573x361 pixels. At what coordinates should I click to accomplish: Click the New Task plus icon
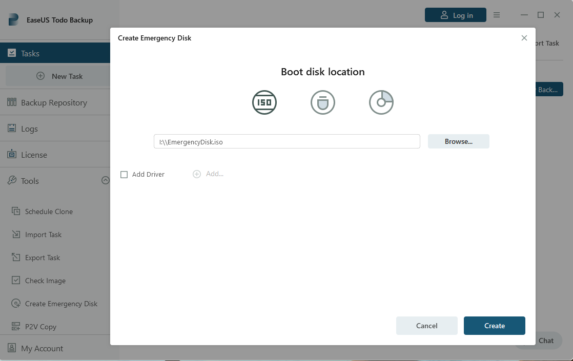[x=40, y=76]
